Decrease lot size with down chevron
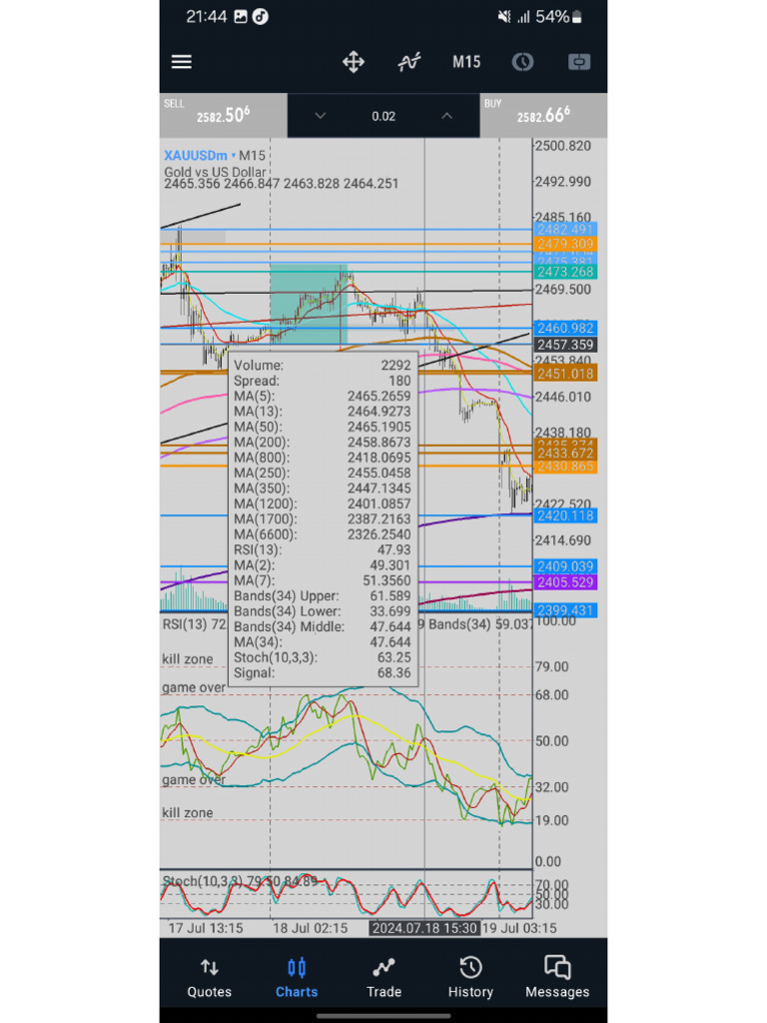This screenshot has height=1023, width=767. (320, 116)
